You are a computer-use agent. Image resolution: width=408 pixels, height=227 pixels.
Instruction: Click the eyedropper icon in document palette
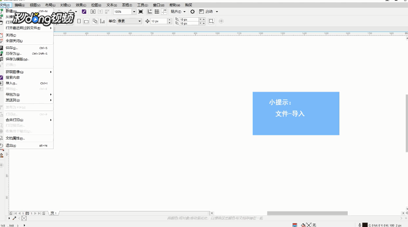[14, 218]
